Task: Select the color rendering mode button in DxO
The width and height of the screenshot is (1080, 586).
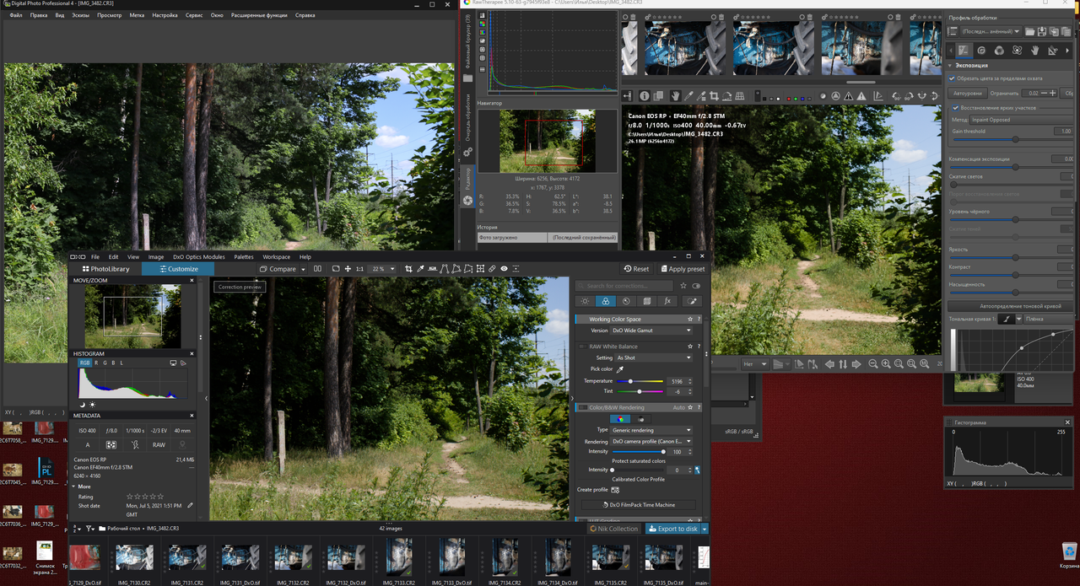Action: tap(619, 419)
